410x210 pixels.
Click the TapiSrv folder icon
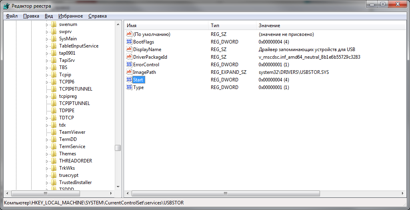pos(54,60)
